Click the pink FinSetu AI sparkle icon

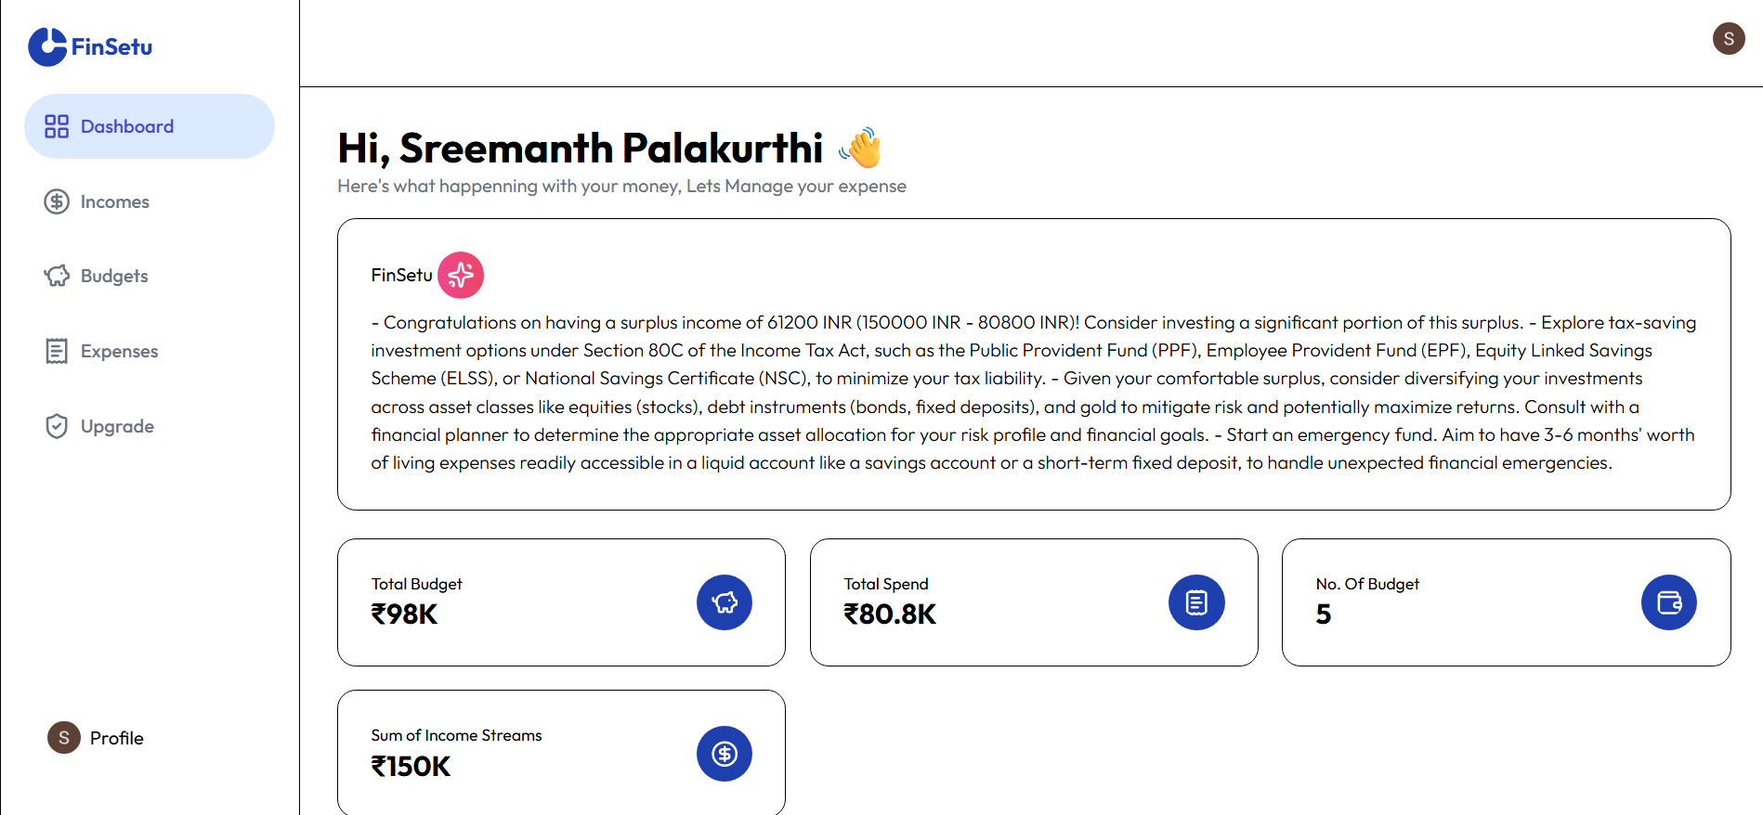click(461, 275)
